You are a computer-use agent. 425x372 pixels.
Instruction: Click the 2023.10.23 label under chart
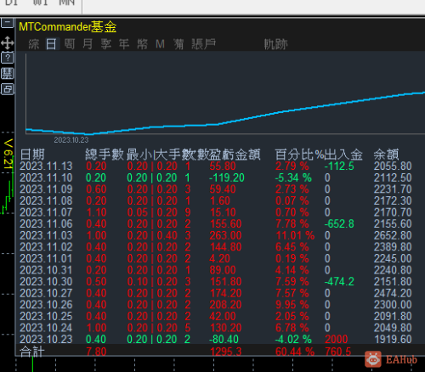point(71,140)
